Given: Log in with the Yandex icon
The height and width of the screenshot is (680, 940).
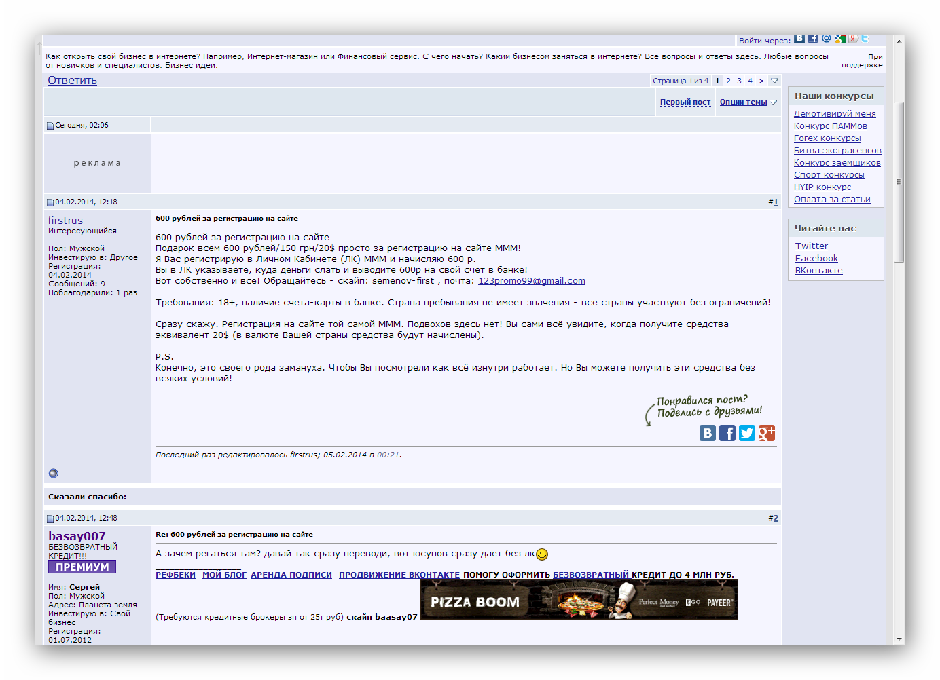Looking at the screenshot, I should pos(853,39).
